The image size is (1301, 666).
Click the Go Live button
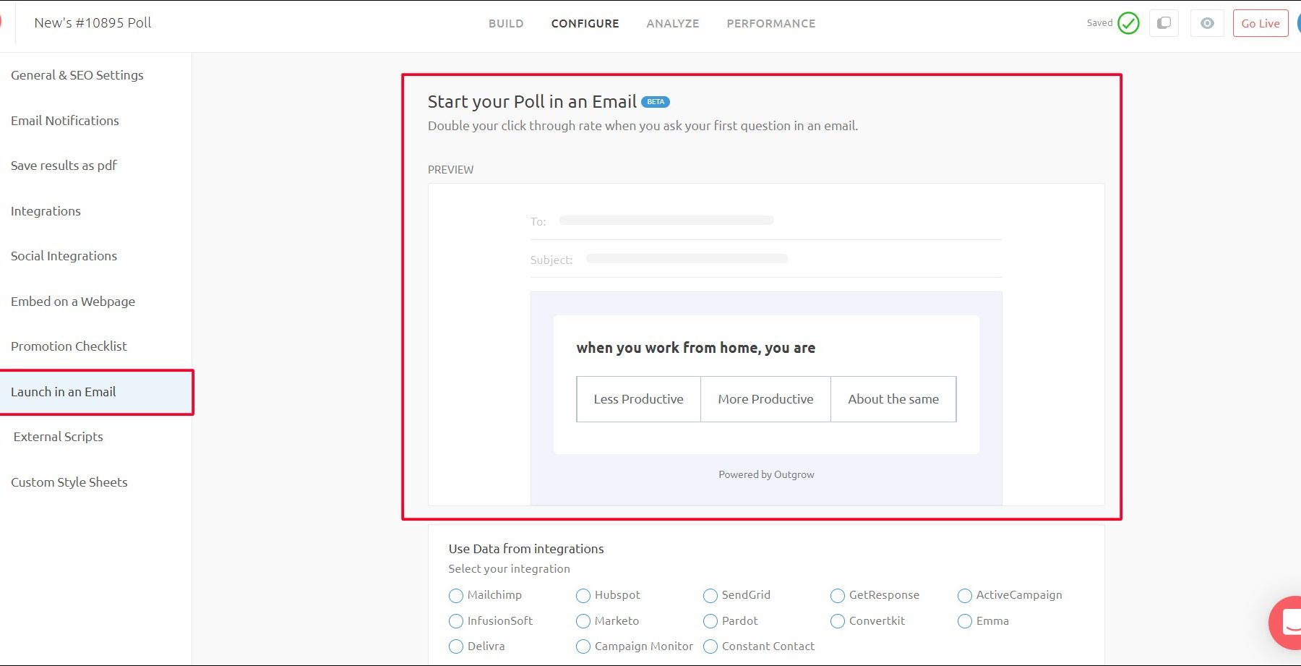pos(1260,24)
